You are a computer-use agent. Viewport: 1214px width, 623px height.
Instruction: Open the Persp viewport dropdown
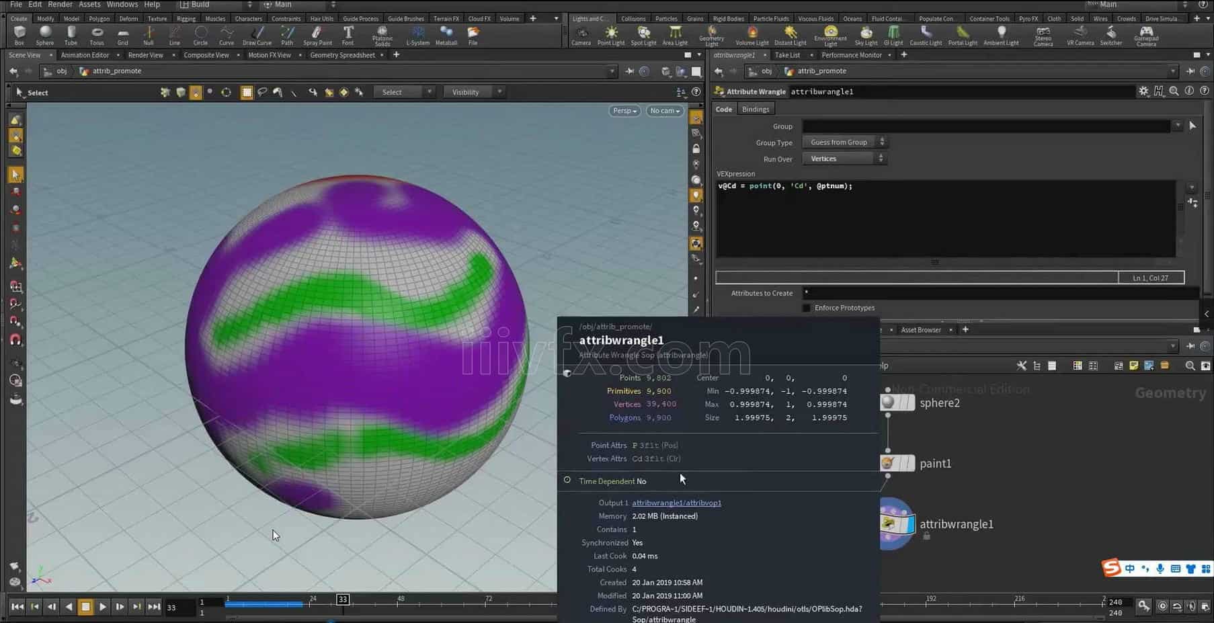[x=624, y=111]
